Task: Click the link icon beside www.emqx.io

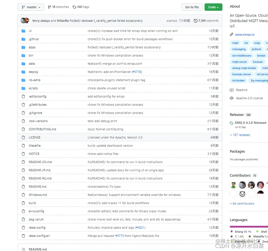Action: [231, 34]
